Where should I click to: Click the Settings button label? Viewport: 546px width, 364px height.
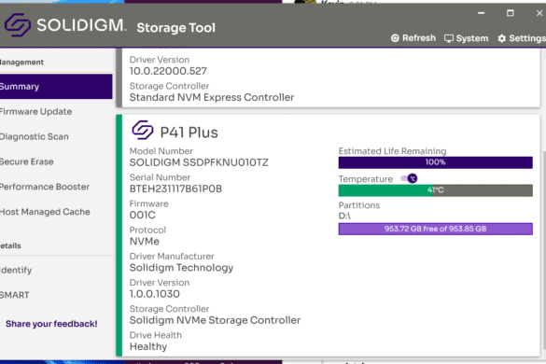coord(527,38)
